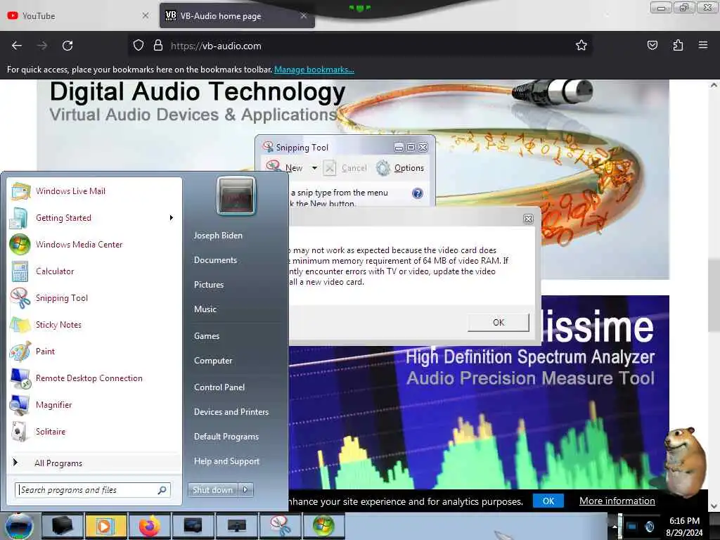Open Music library from Start menu
The image size is (720, 540).
click(x=205, y=309)
